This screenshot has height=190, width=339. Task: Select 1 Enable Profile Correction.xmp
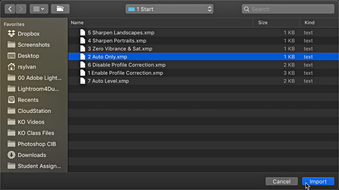[204, 73]
